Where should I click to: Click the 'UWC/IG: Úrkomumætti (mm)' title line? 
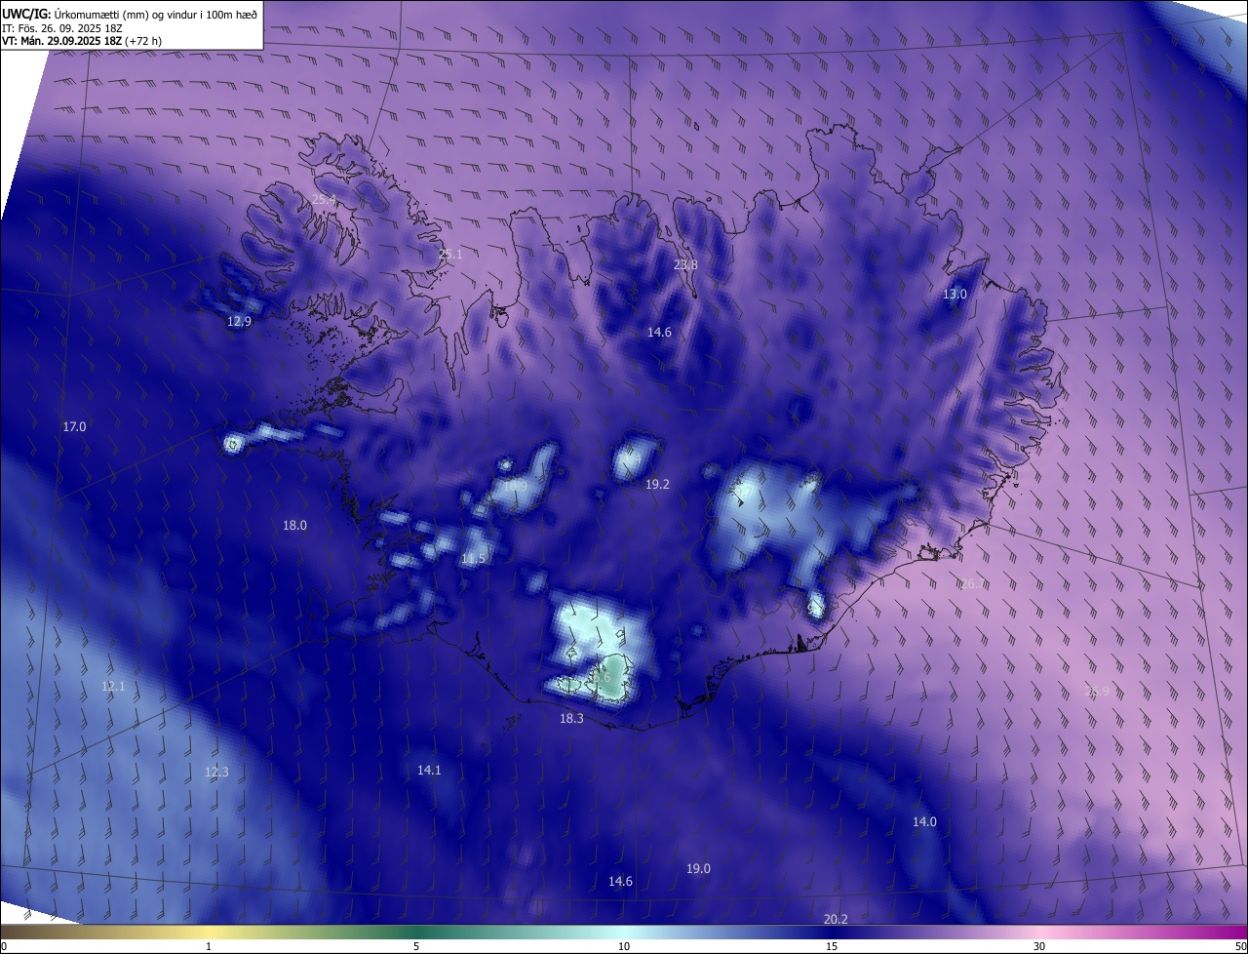(x=130, y=13)
